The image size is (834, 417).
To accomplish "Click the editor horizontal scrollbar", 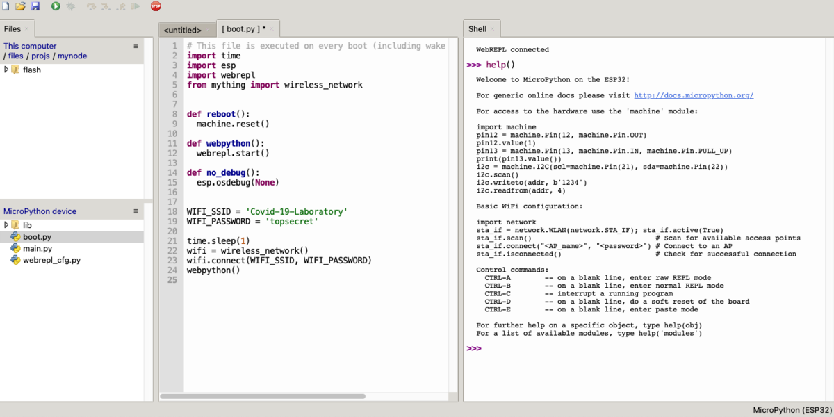I will 263,396.
